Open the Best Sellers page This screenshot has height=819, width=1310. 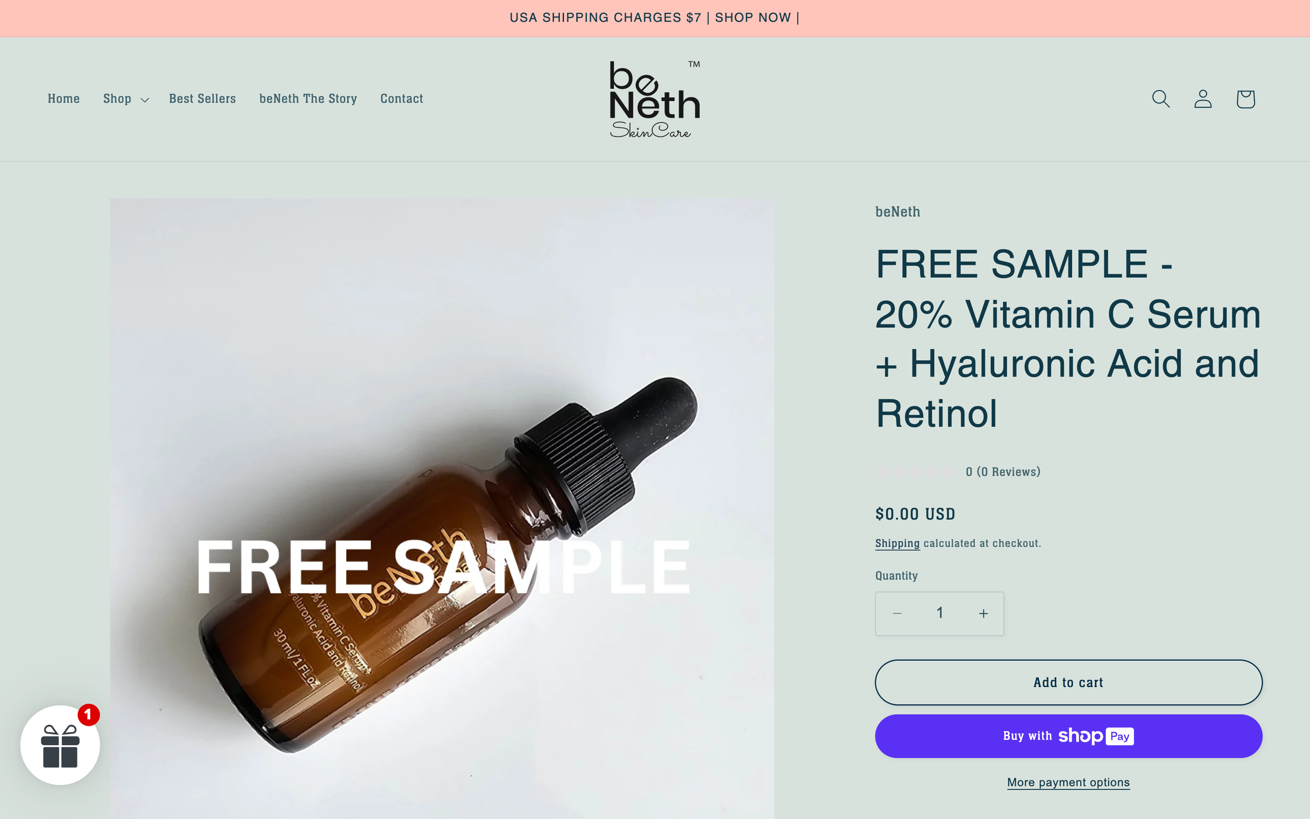pos(202,99)
